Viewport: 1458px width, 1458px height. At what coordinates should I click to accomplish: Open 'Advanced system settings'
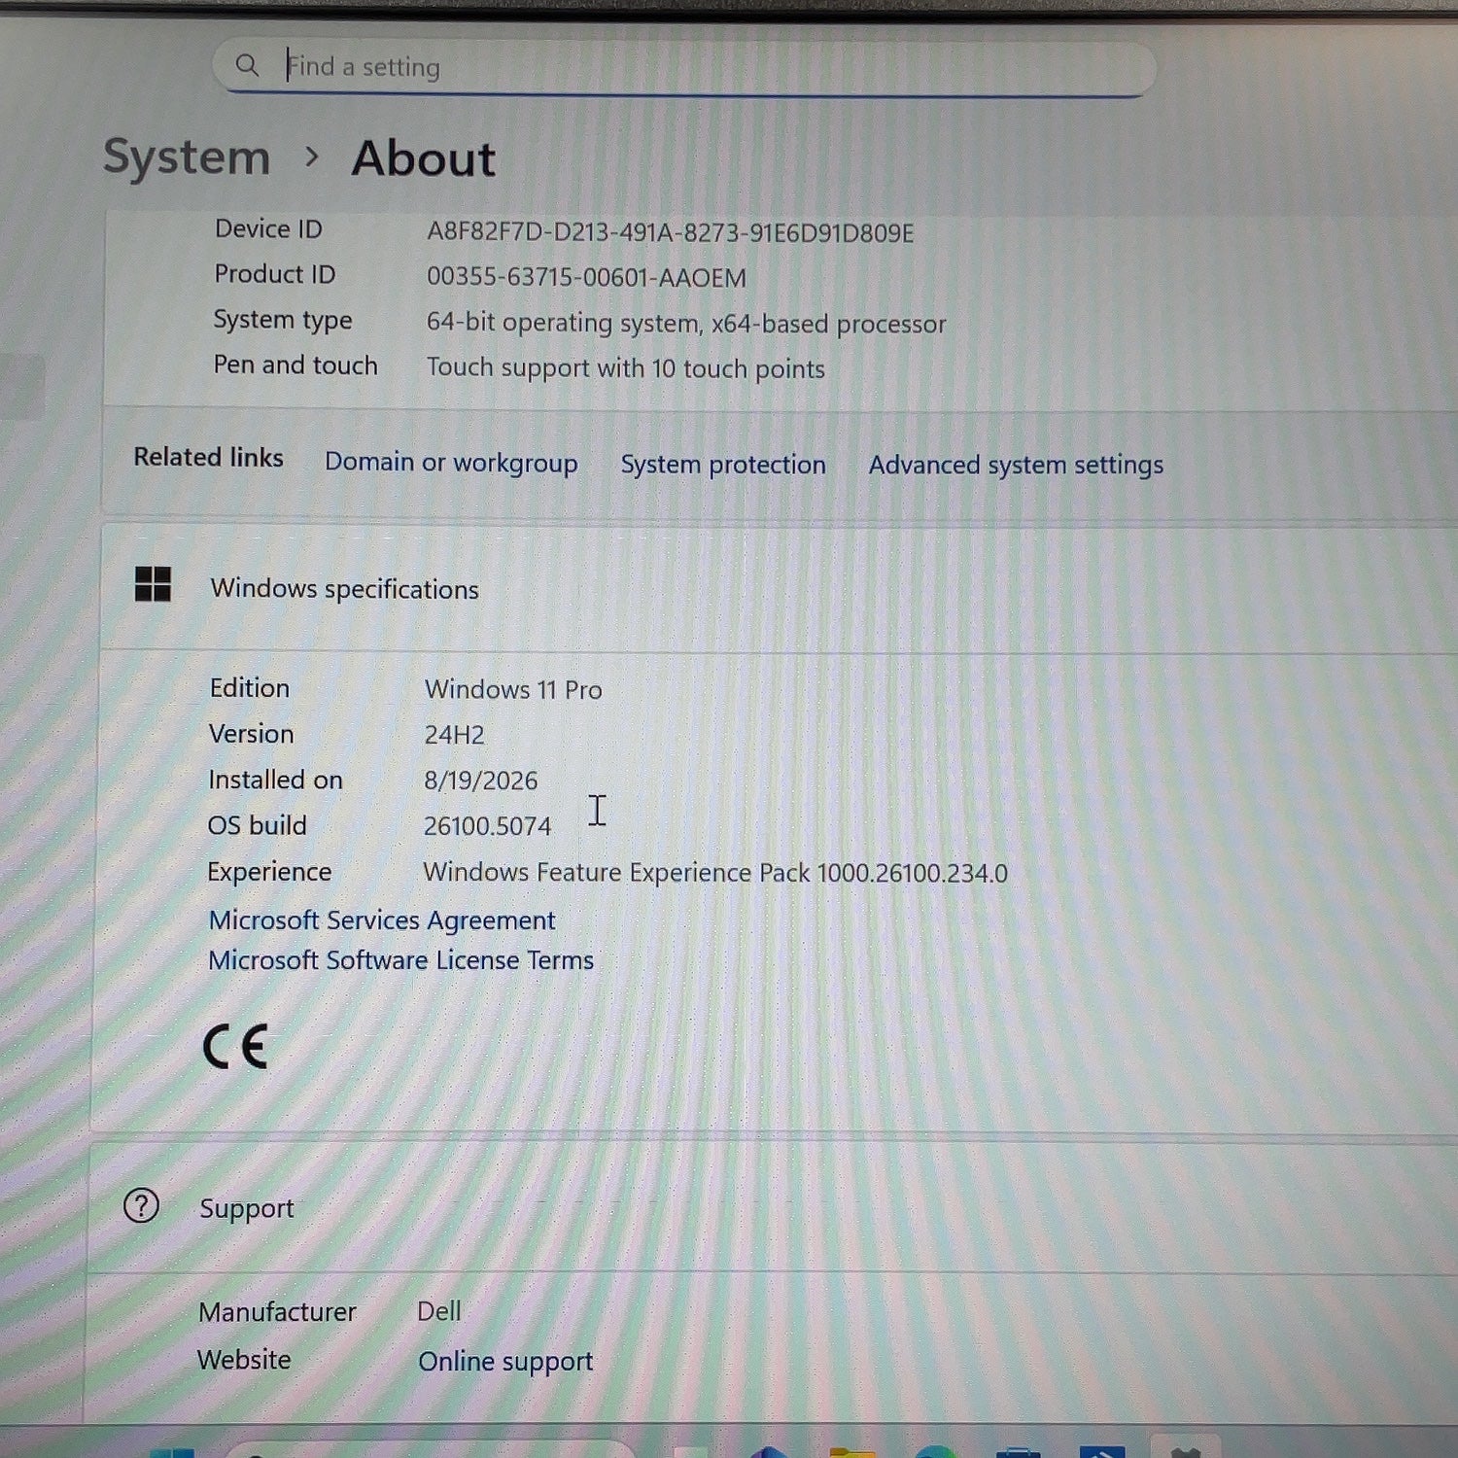pyautogui.click(x=1016, y=466)
